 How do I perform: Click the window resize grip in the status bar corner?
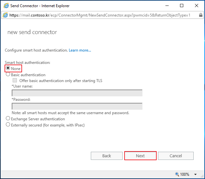[202, 176]
